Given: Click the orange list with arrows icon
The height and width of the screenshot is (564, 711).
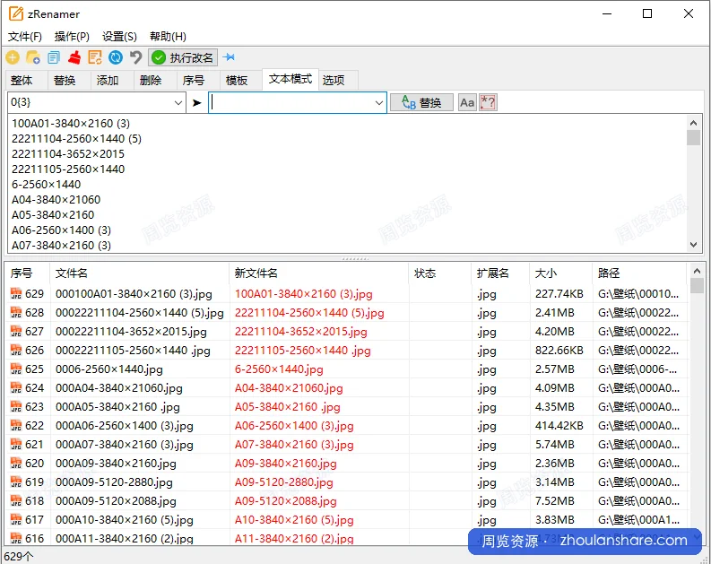Looking at the screenshot, I should [95, 57].
